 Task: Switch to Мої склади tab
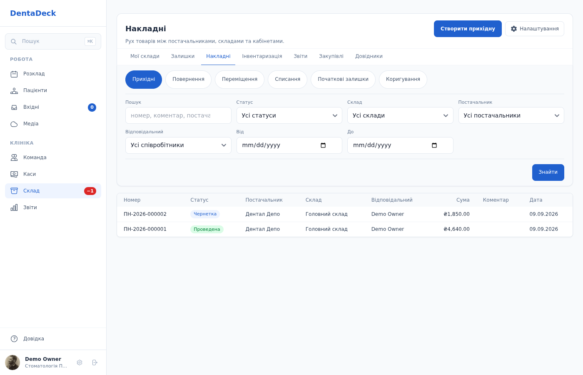point(145,57)
